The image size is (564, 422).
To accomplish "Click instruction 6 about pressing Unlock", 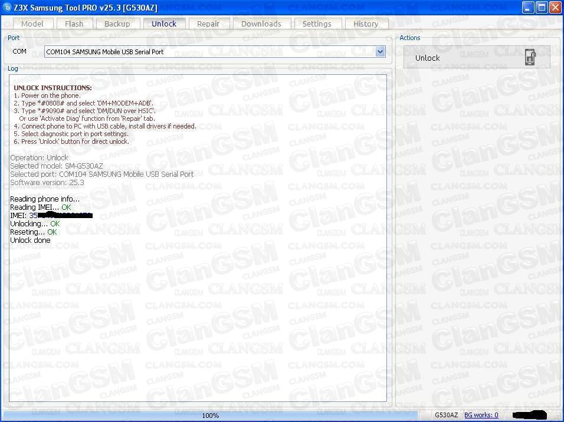I will click(71, 141).
